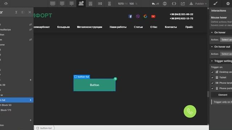Open the Статьи navigation link
The image size is (232, 130).
[x=138, y=27]
